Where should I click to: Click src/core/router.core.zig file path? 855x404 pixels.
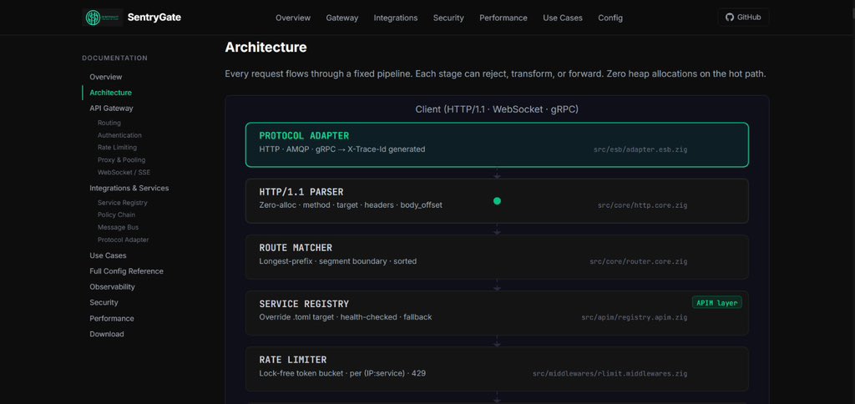pos(639,262)
